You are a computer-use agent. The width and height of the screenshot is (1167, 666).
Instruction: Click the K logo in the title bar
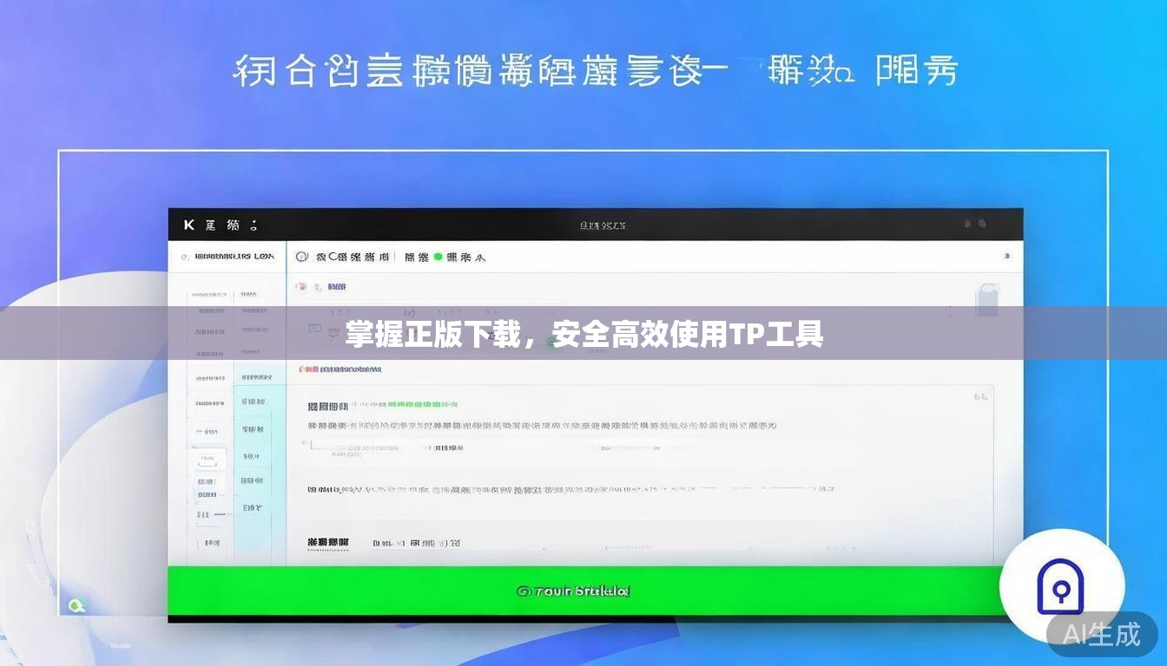coord(188,225)
